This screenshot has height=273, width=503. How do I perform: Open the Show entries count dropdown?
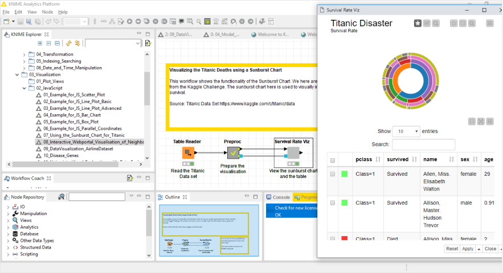click(406, 131)
